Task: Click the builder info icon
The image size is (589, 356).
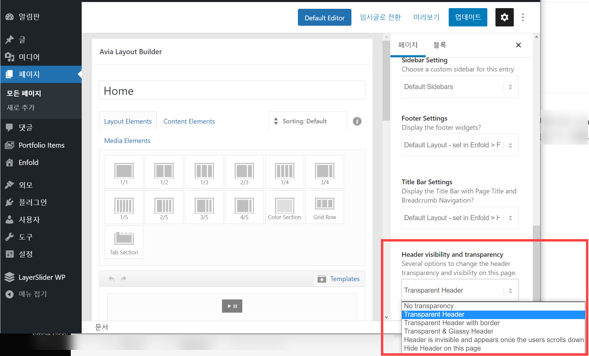Action: click(357, 121)
